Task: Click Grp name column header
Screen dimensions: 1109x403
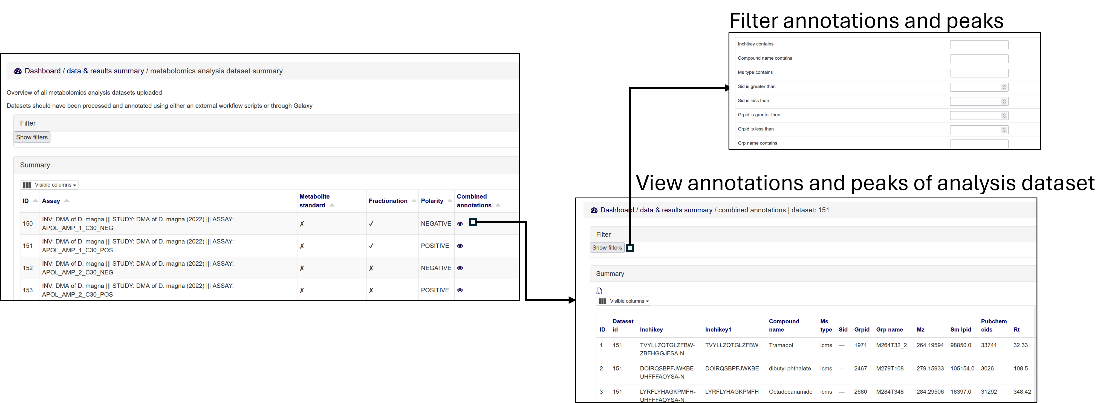Action: (889, 330)
